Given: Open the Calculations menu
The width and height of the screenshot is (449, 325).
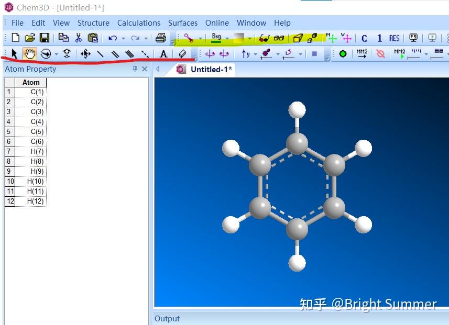Looking at the screenshot, I should click(x=138, y=23).
